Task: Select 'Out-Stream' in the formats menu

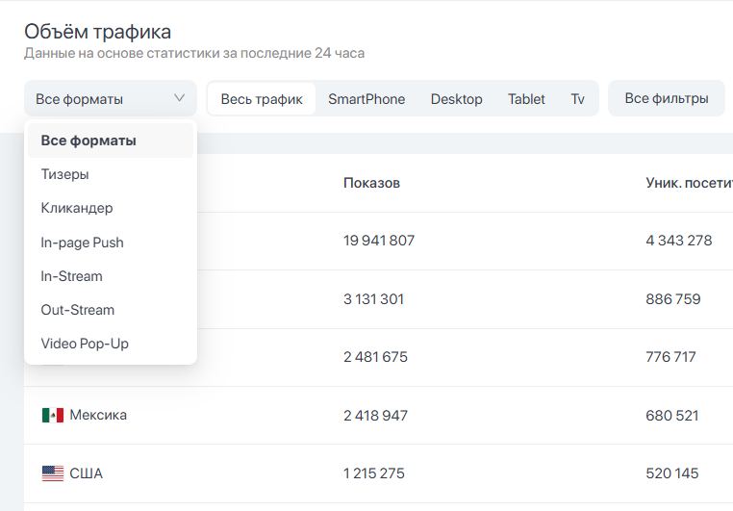Action: point(77,310)
